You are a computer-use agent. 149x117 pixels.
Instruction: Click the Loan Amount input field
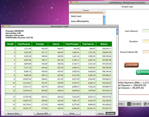(146, 31)
